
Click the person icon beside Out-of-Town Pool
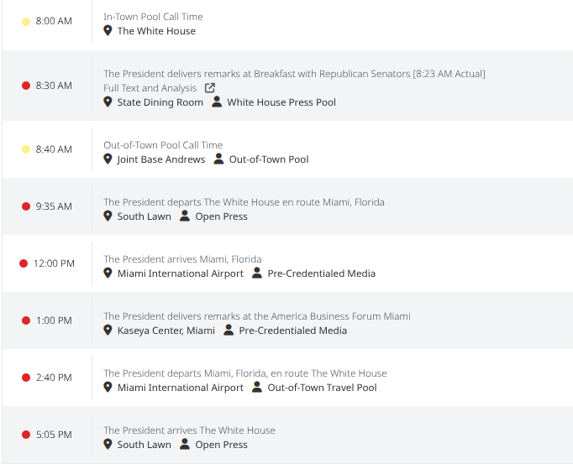[218, 159]
